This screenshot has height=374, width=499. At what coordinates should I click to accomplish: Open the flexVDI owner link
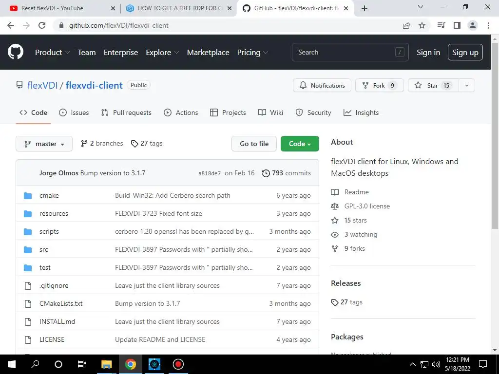tap(42, 85)
